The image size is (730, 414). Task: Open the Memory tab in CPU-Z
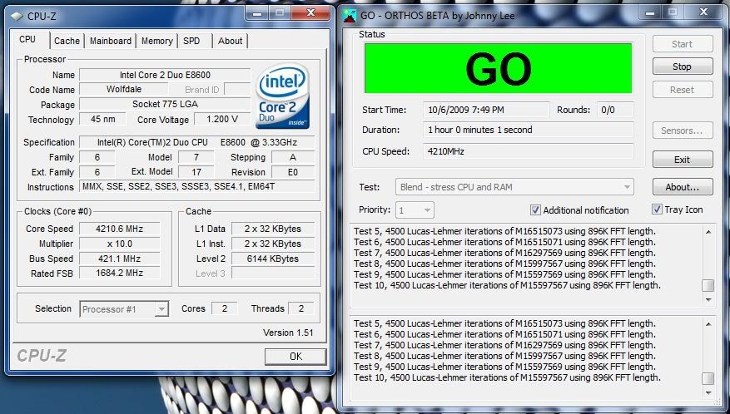pyautogui.click(x=156, y=41)
